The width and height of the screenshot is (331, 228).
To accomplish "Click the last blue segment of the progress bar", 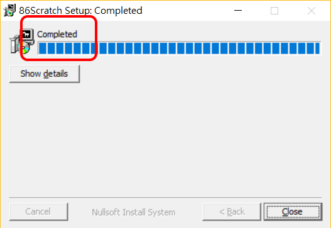I will (317, 48).
